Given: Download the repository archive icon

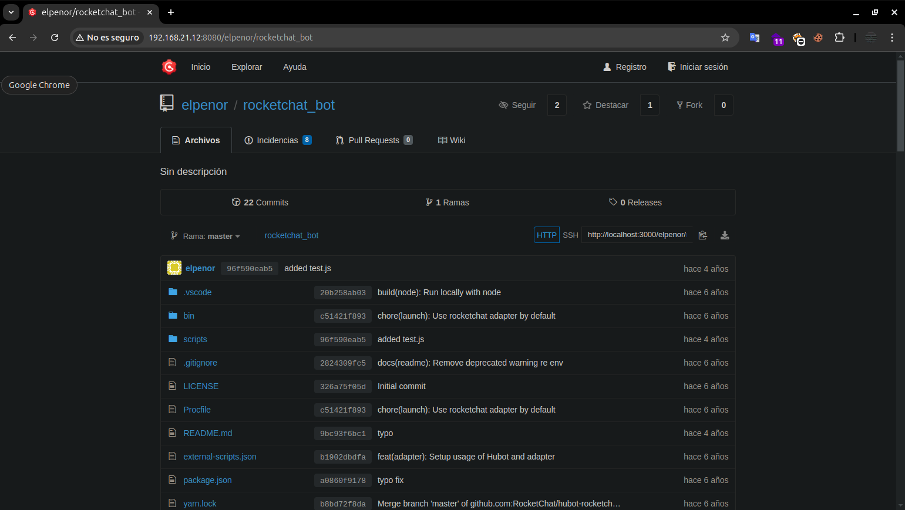Looking at the screenshot, I should pyautogui.click(x=725, y=235).
